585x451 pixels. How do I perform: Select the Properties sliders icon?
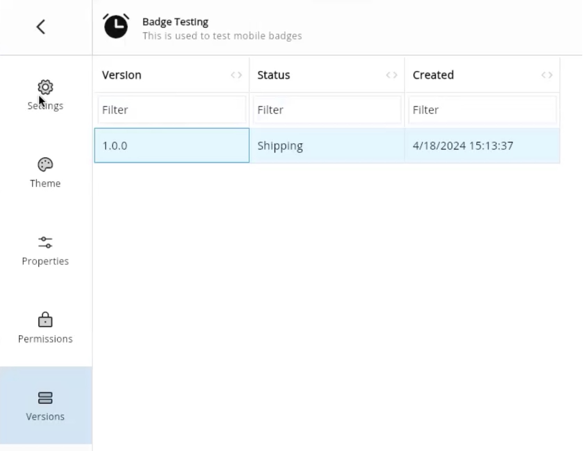(45, 243)
